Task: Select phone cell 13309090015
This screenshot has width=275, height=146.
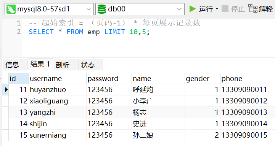Action: (x=248, y=135)
